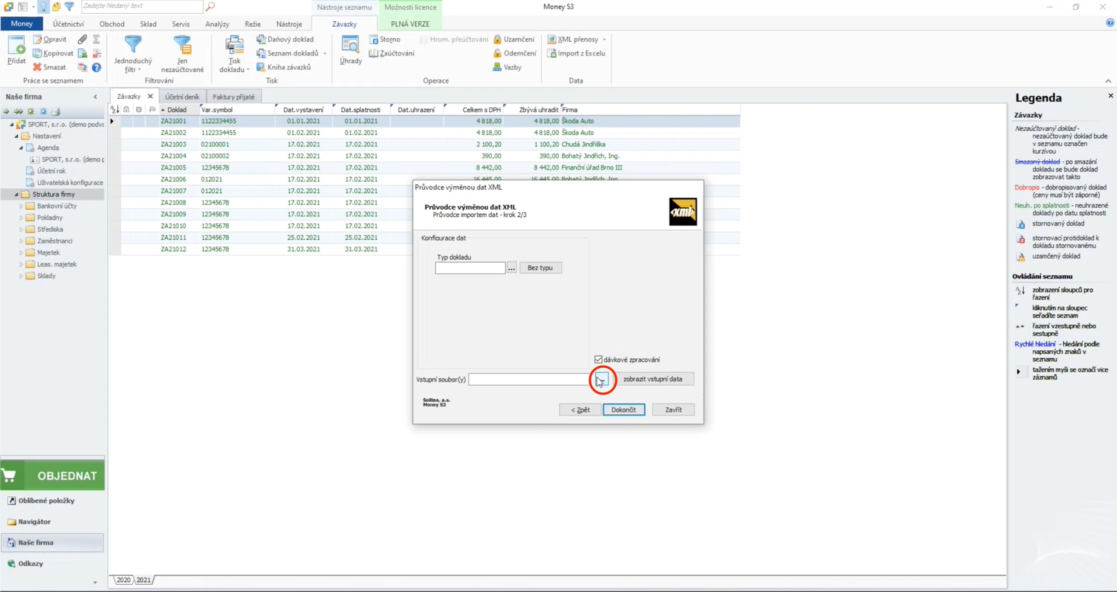Select the Uzamčení lock icon

tap(498, 39)
